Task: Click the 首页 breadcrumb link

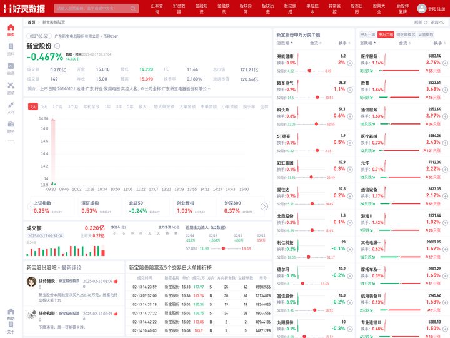Action: point(31,22)
